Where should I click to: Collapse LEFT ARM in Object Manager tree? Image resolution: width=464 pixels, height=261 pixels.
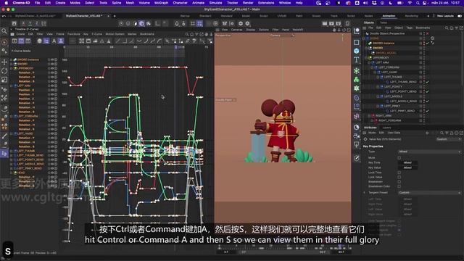tap(369, 62)
